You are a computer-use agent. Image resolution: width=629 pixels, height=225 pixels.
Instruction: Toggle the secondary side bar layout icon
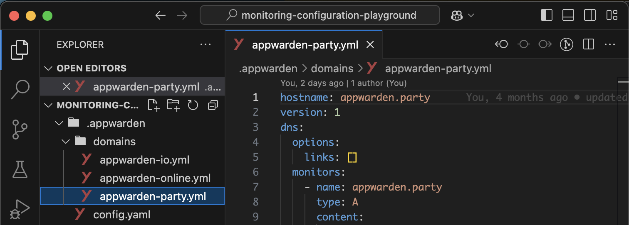coord(590,15)
